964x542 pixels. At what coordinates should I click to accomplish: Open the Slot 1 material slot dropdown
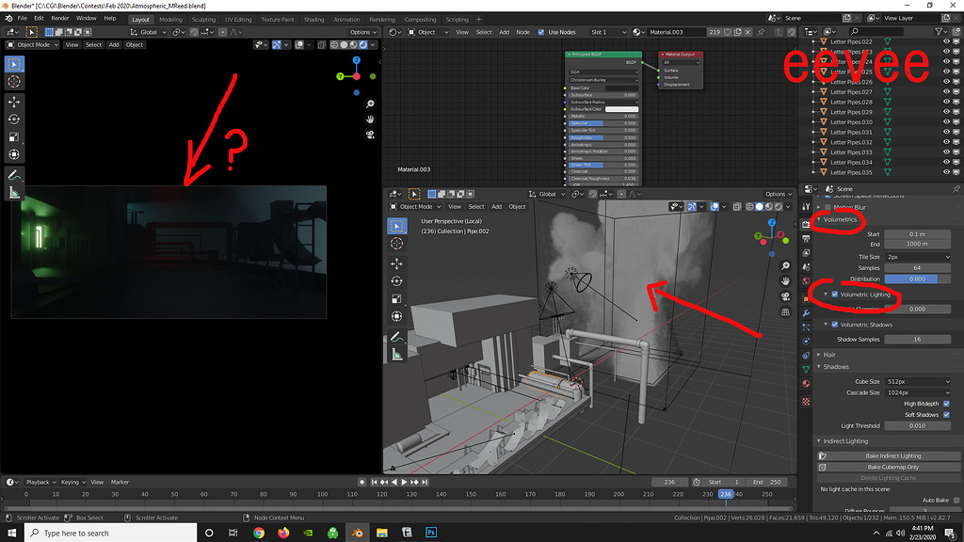pyautogui.click(x=608, y=32)
